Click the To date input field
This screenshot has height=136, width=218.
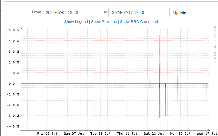point(138,12)
